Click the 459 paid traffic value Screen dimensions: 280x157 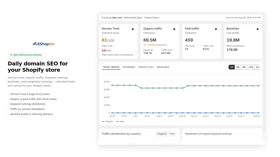coord(189,40)
